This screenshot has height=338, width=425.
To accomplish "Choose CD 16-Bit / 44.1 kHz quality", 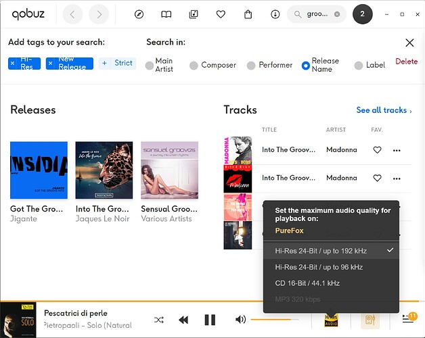I will pos(307,283).
